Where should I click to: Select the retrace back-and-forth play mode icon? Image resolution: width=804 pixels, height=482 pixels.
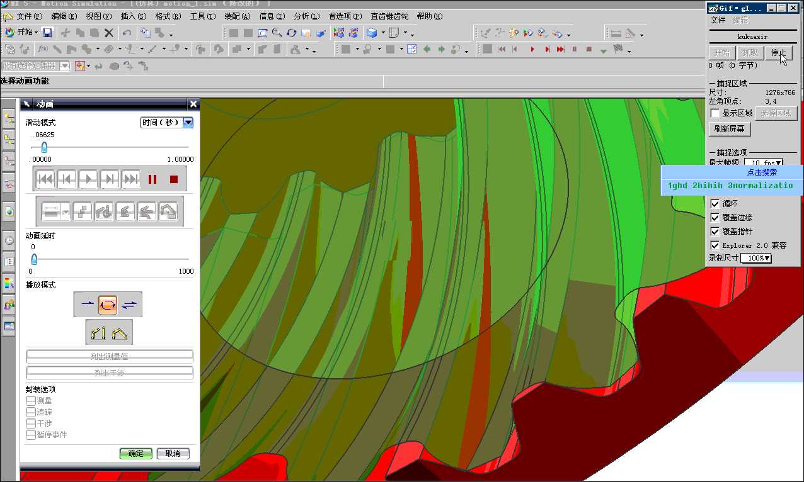[129, 305]
